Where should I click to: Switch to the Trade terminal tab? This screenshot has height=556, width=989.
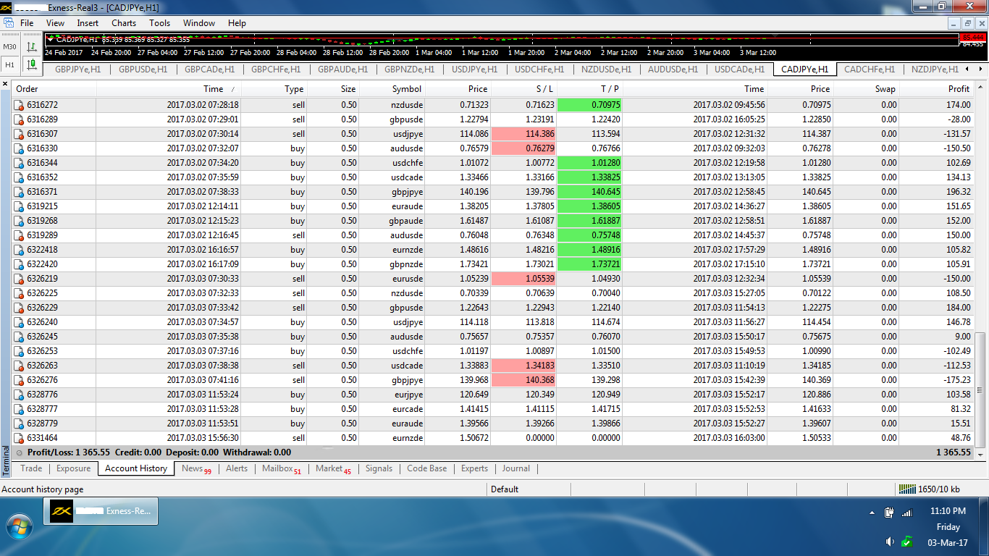pos(31,468)
